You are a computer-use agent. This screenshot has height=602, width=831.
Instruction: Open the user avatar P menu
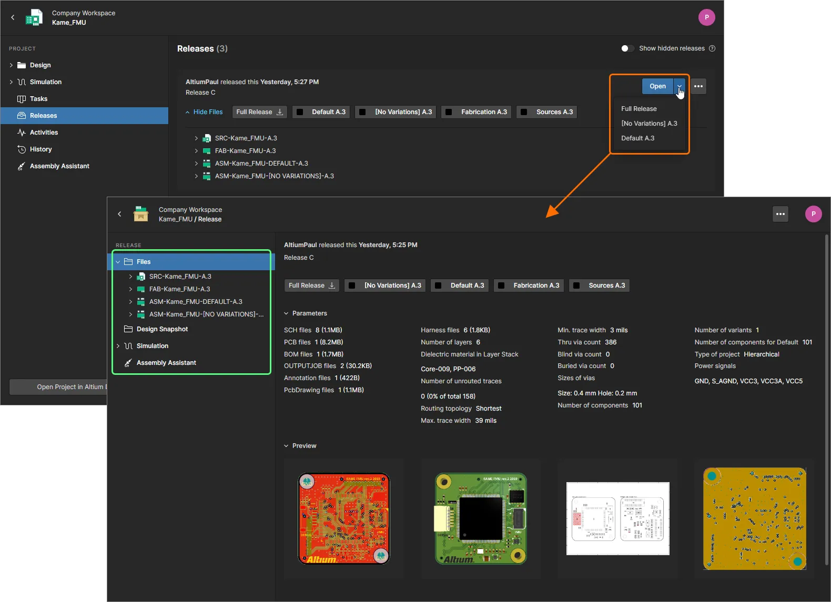pyautogui.click(x=706, y=17)
